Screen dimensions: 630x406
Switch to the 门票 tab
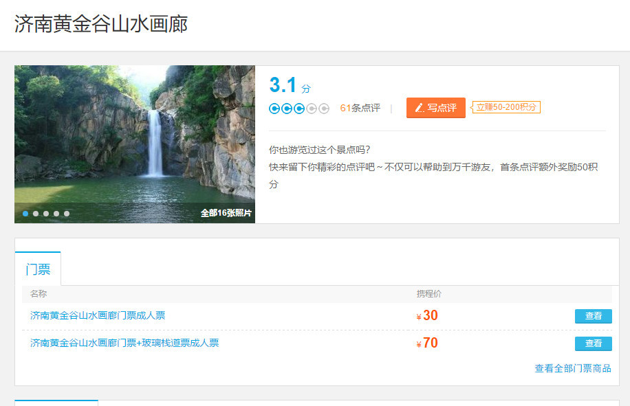[x=38, y=269]
